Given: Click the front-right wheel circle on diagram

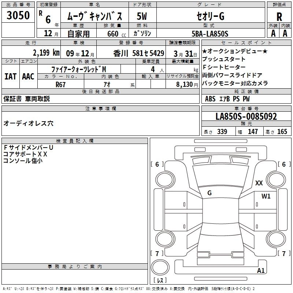Looking at the screenshot, I should coord(275,179).
